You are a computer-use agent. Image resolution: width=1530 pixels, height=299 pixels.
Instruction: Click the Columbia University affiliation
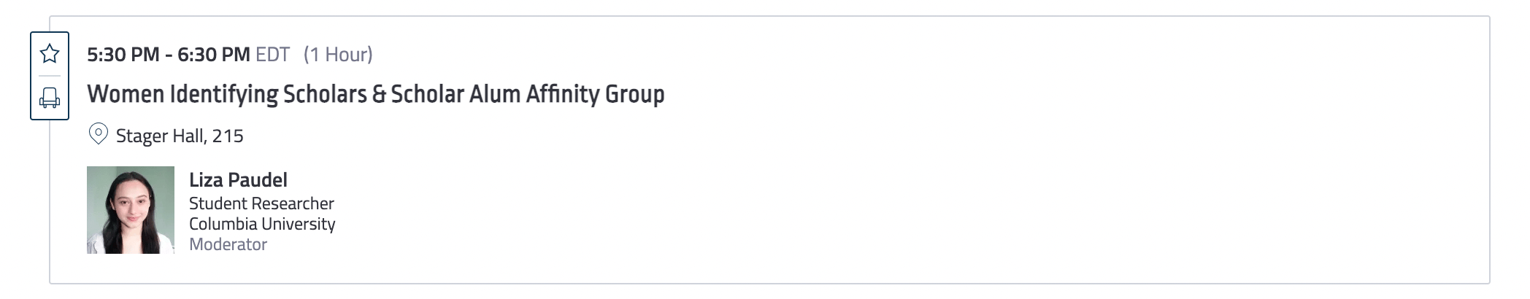262,224
